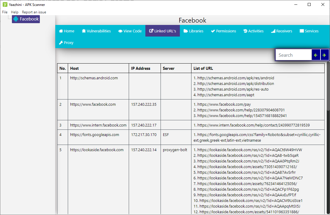Viewport: 330px width, 215px height.
Task: Click URL intern.facebook.com/help/contact/243990772819539
Action: coord(253,125)
